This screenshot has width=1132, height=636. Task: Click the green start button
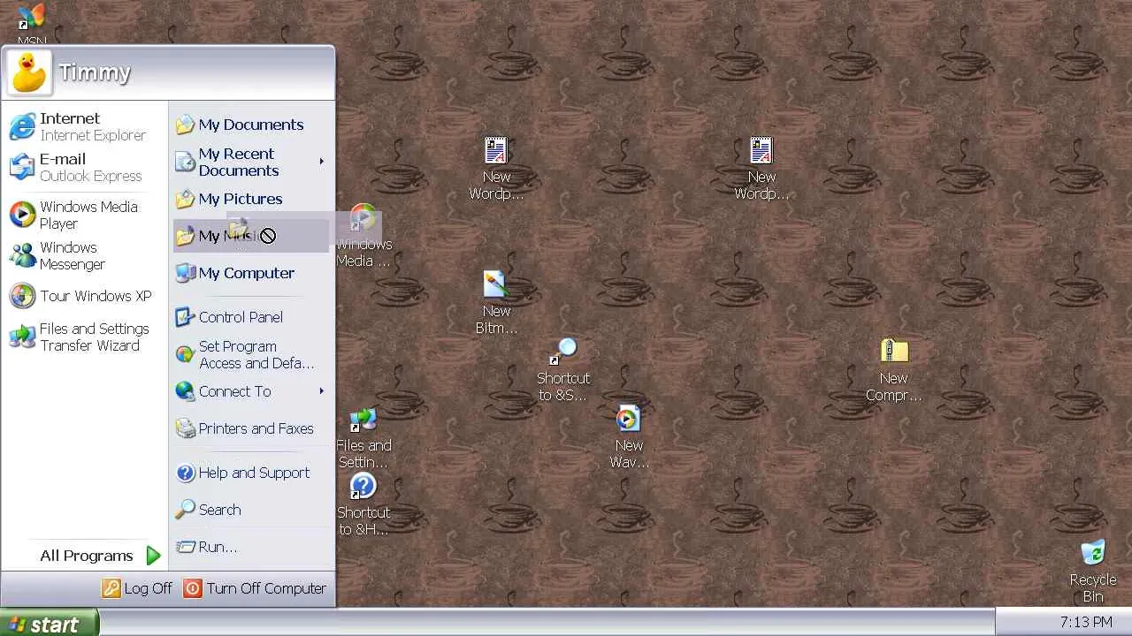click(x=50, y=624)
